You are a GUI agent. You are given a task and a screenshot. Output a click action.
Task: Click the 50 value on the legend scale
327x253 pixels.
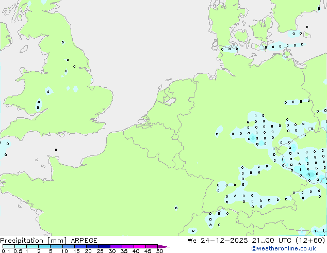pos(159,252)
